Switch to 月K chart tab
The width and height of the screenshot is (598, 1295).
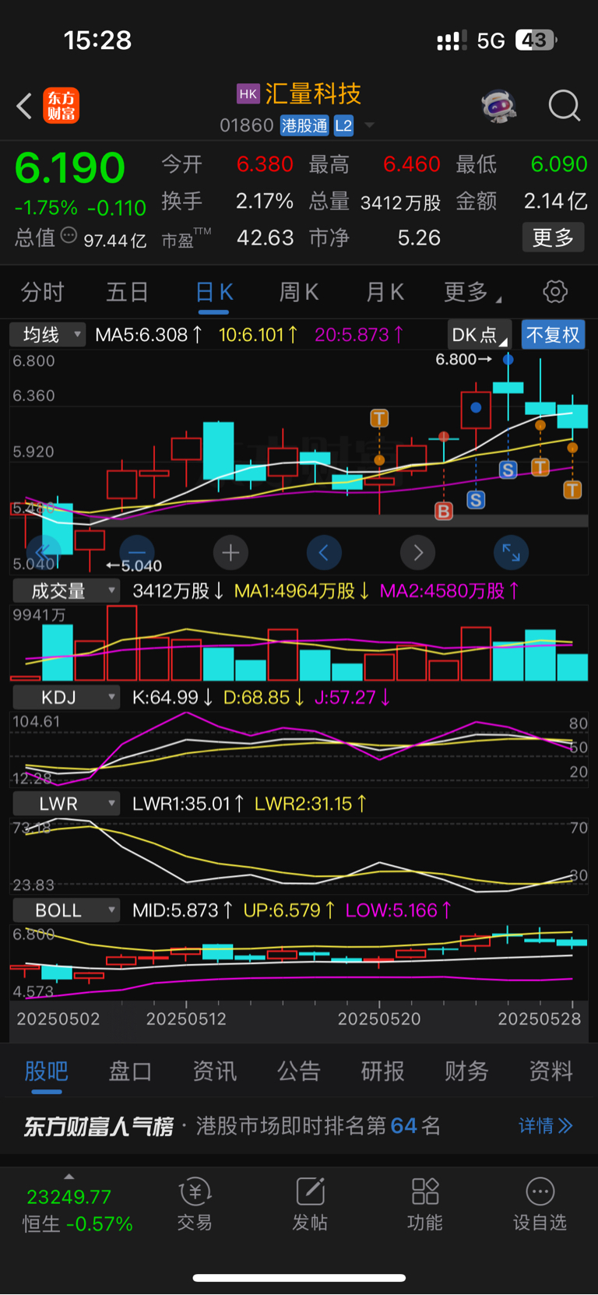point(385,292)
